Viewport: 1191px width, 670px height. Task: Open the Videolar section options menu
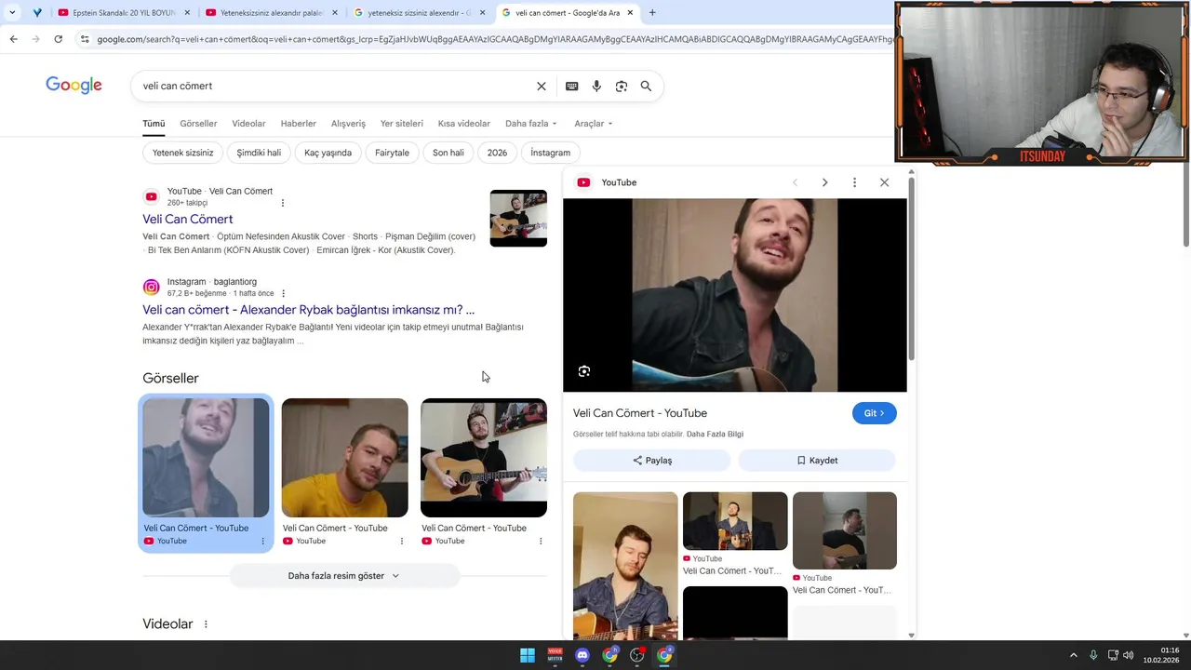click(x=206, y=624)
